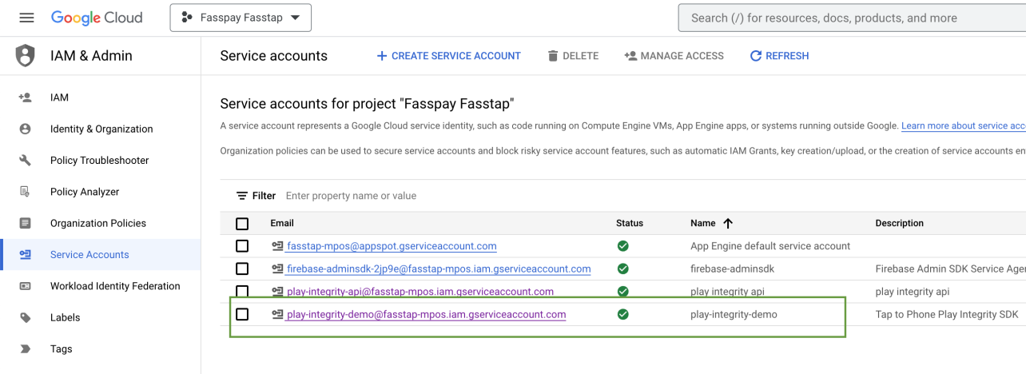
Task: Click the IAM add-person sidebar icon
Action: point(25,97)
